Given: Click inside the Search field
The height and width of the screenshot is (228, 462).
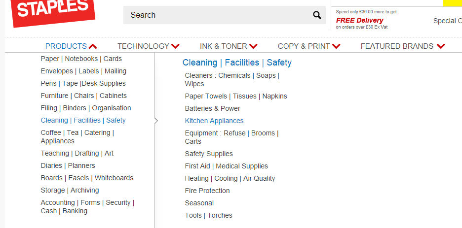Looking at the screenshot, I should click(x=218, y=15).
